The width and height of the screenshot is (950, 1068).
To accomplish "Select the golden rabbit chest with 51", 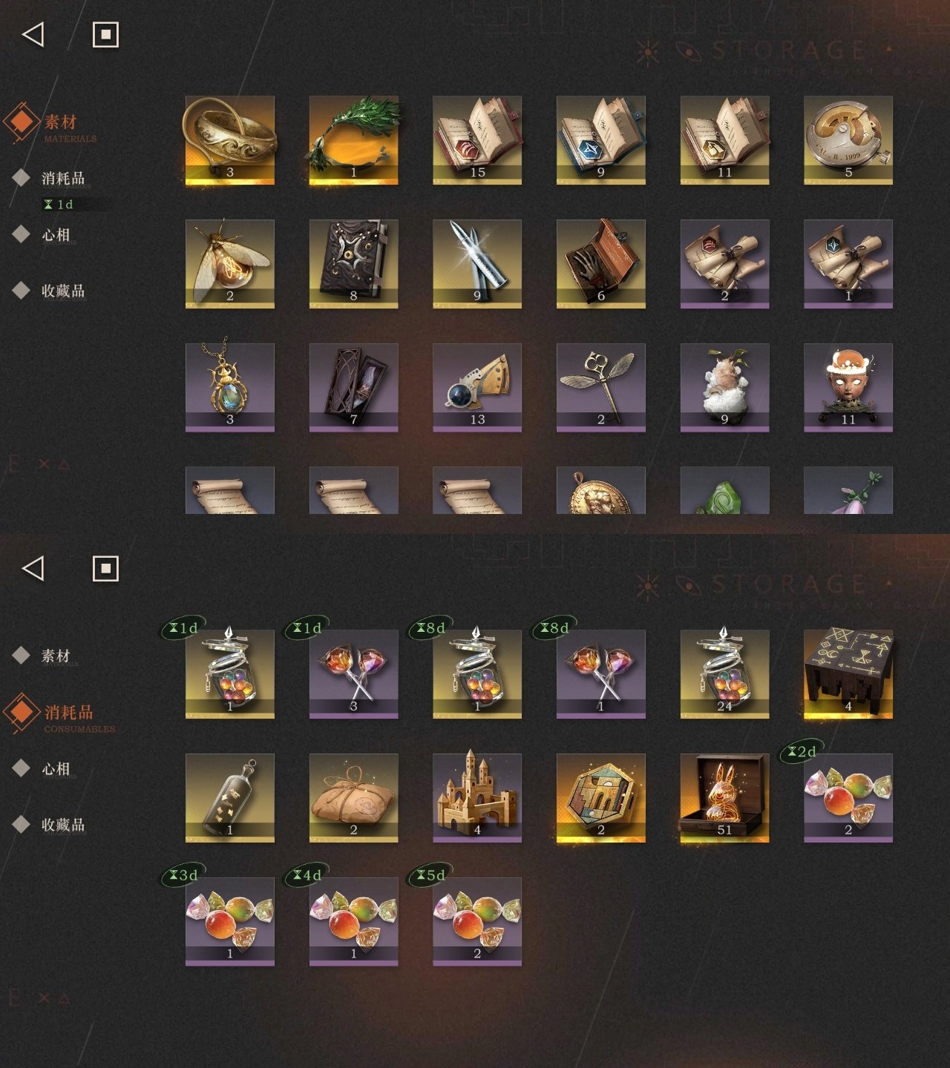I will coord(724,798).
